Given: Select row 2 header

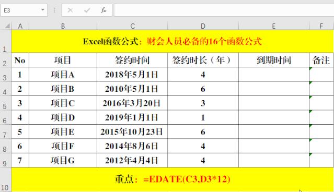Looking at the screenshot, I should [x=5, y=60].
